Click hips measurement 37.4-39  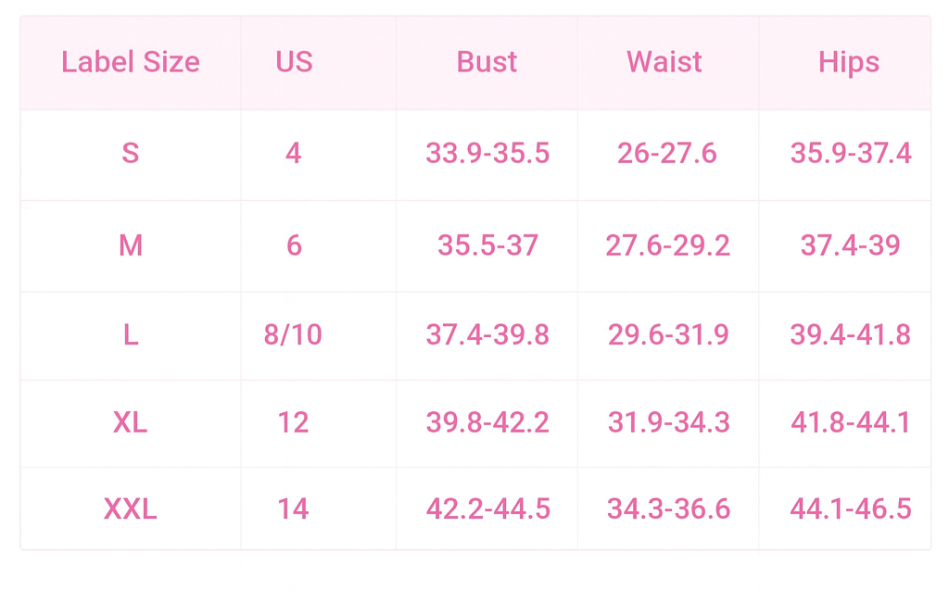pyautogui.click(x=850, y=245)
